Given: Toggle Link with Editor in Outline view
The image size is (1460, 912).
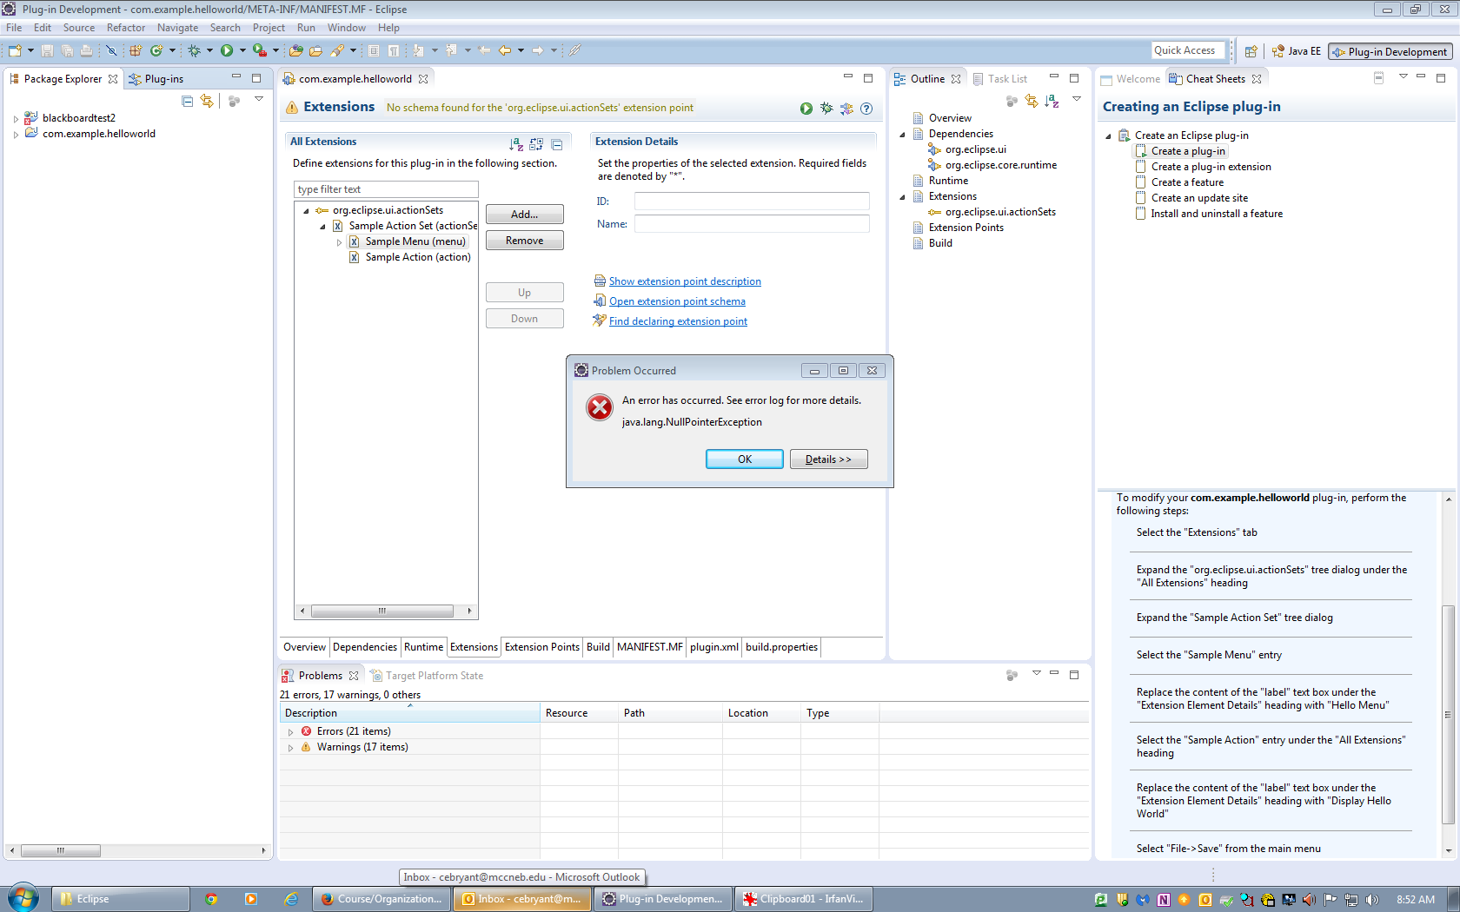Looking at the screenshot, I should coord(1032,101).
